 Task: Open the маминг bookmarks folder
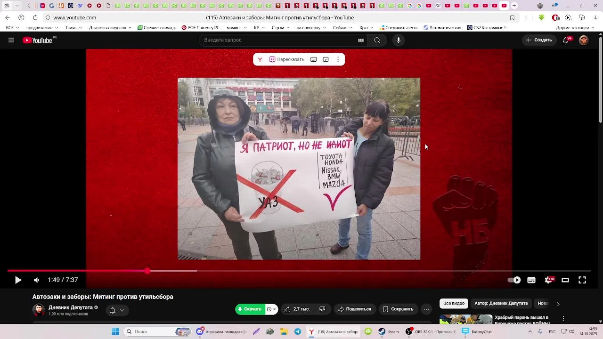[x=236, y=28]
